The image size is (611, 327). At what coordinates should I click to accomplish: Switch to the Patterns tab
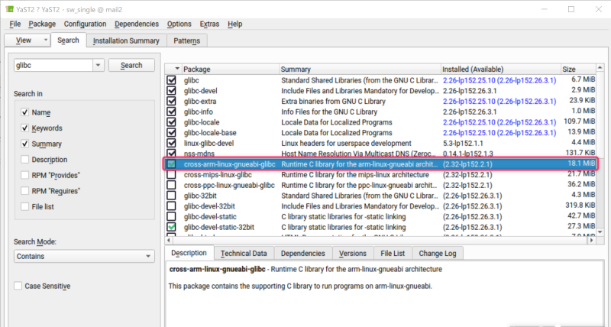point(186,40)
